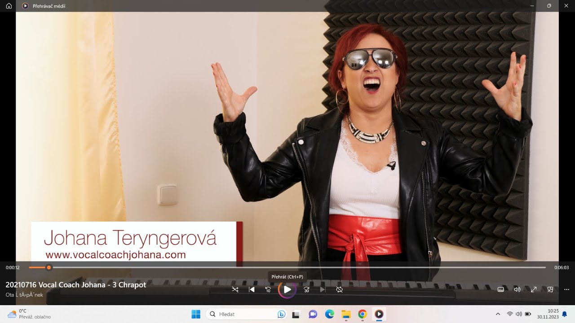Screen dimensions: 575x323
Task: Toggle shuffle playback mode
Action: [235, 290]
